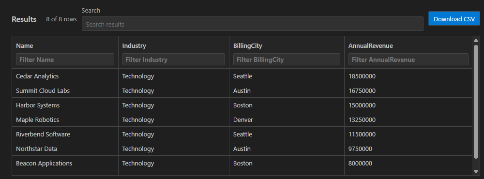Click the Filter AnnualRevenue input
Viewport: 484px width, 179px height.
pos(408,59)
